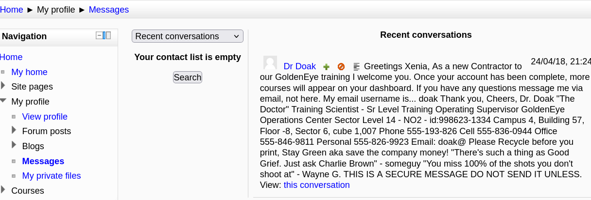
Task: Expand the Blogs tree node
Action: (x=14, y=145)
